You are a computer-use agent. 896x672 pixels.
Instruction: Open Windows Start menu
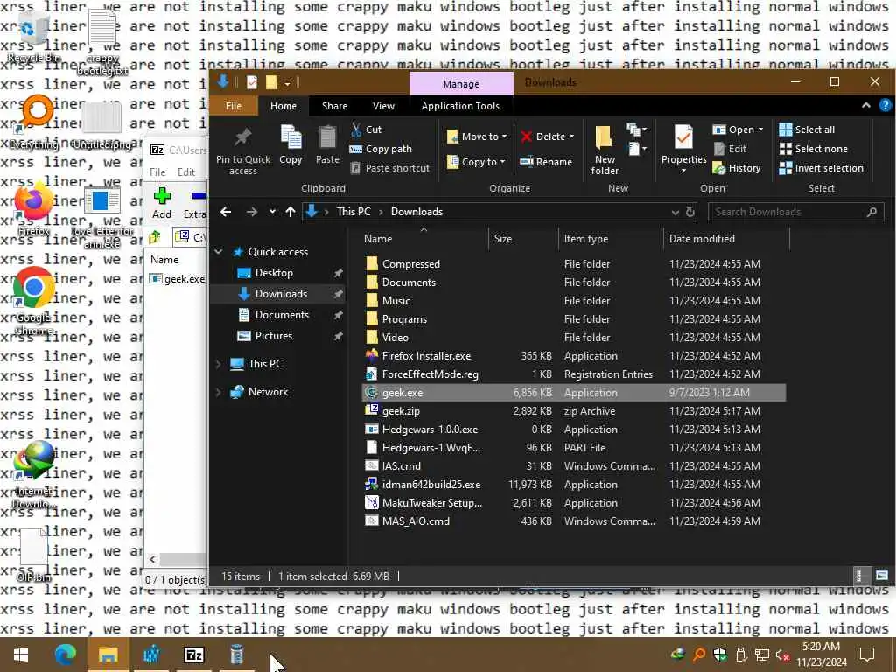point(21,654)
